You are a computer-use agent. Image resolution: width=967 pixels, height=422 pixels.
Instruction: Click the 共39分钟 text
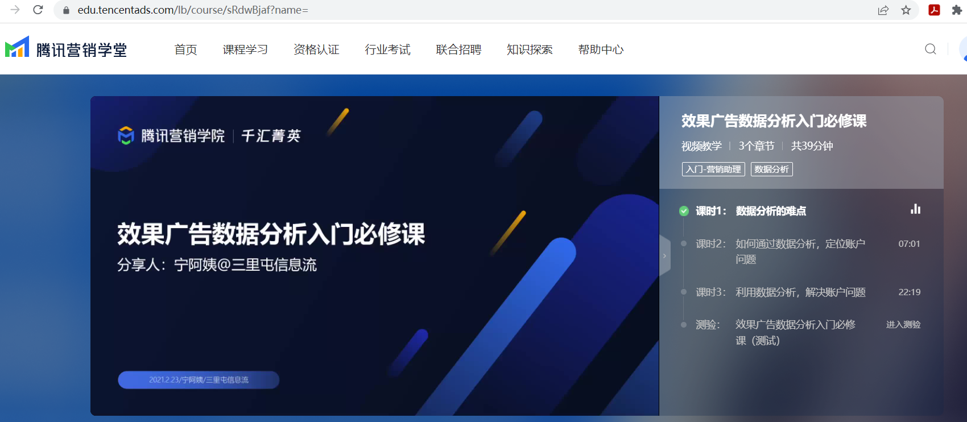[812, 146]
